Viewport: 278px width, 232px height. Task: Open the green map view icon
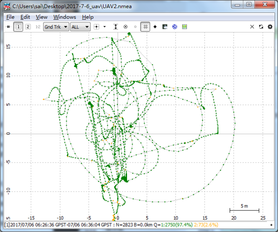[185, 27]
